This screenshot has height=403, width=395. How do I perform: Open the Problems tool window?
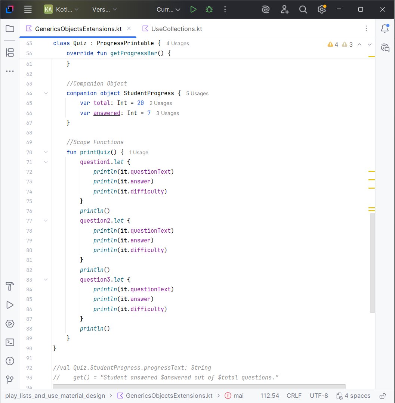[x=10, y=361]
